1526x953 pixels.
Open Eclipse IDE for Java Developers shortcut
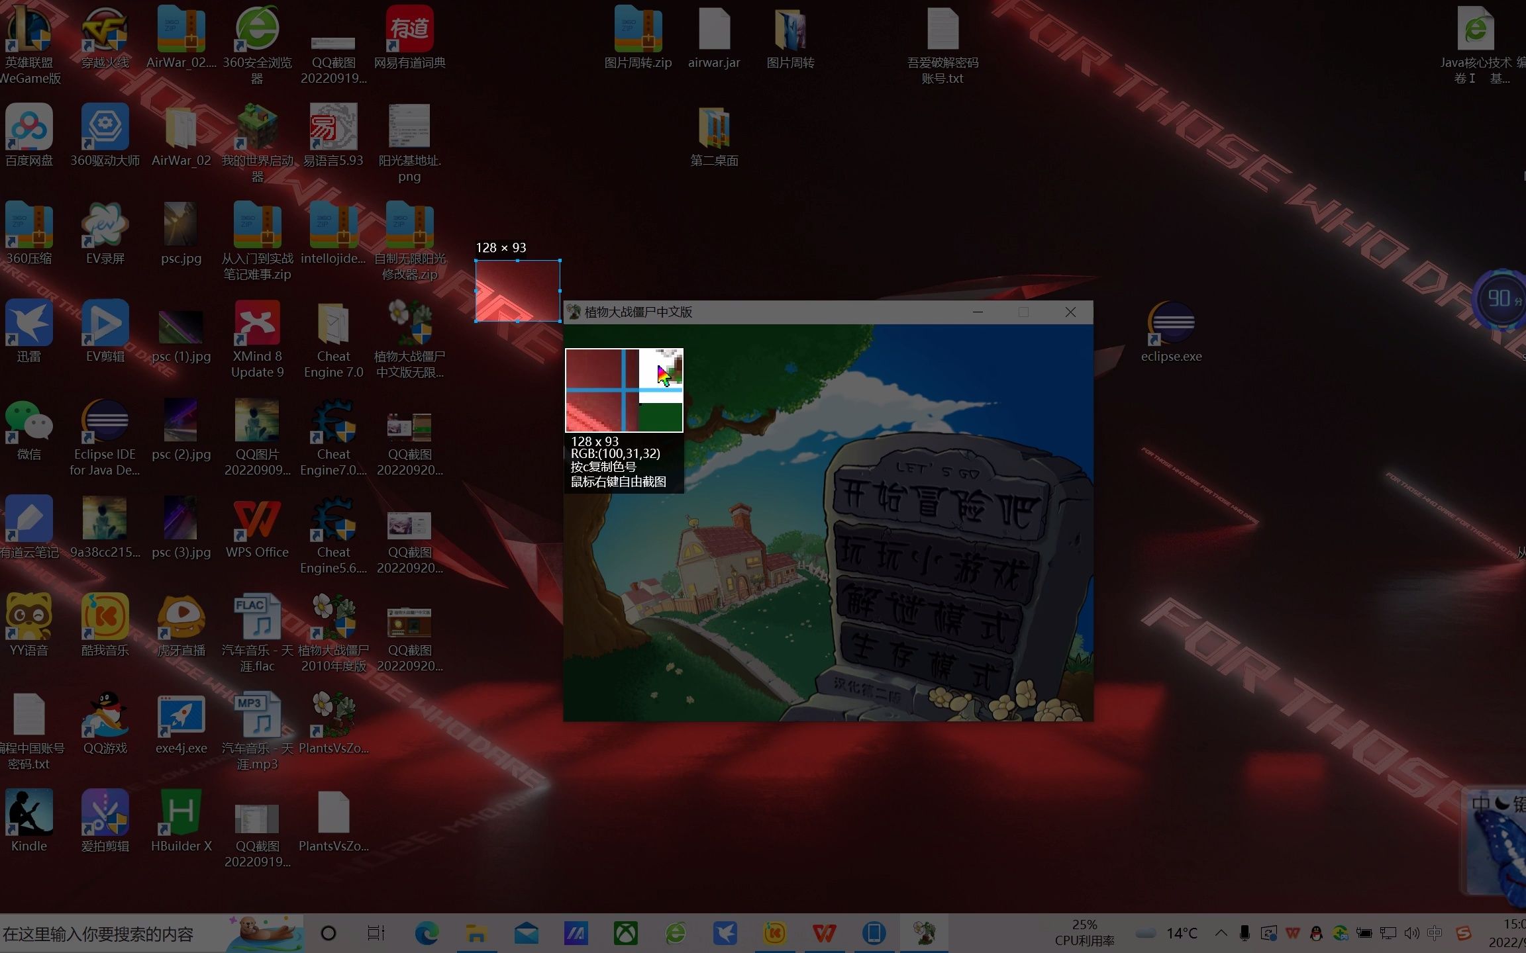tap(105, 435)
